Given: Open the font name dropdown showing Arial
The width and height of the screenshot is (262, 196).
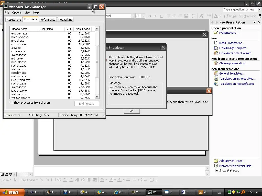Looking at the screenshot, I should 133,16.
